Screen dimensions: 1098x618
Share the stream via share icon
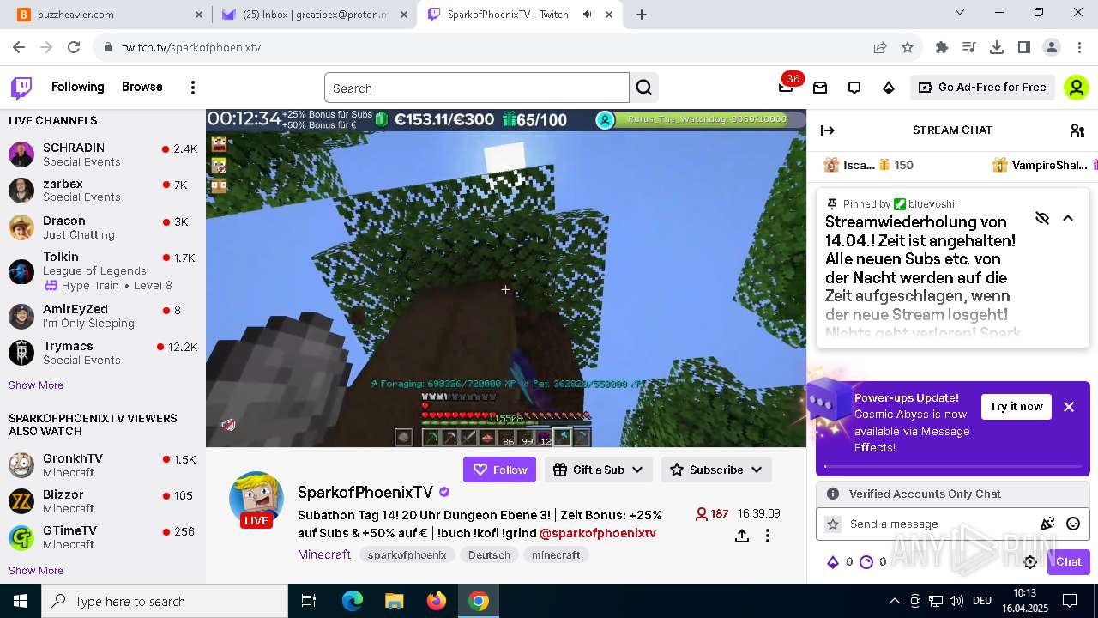click(x=742, y=536)
